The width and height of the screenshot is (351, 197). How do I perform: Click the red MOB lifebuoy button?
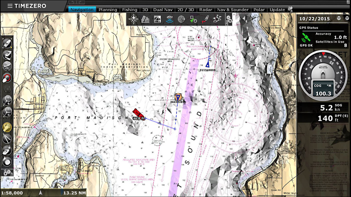pos(7,78)
